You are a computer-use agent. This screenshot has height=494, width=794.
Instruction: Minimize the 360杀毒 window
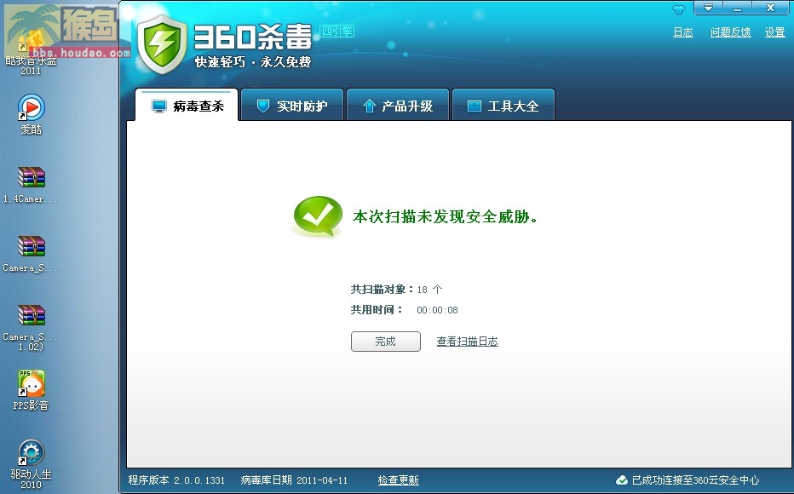pyautogui.click(x=737, y=8)
